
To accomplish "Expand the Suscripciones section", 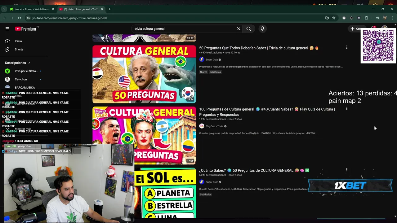I will [x=18, y=63].
